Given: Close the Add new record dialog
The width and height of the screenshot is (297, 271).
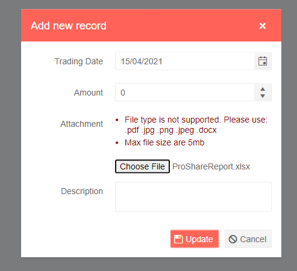Looking at the screenshot, I should tap(263, 26).
